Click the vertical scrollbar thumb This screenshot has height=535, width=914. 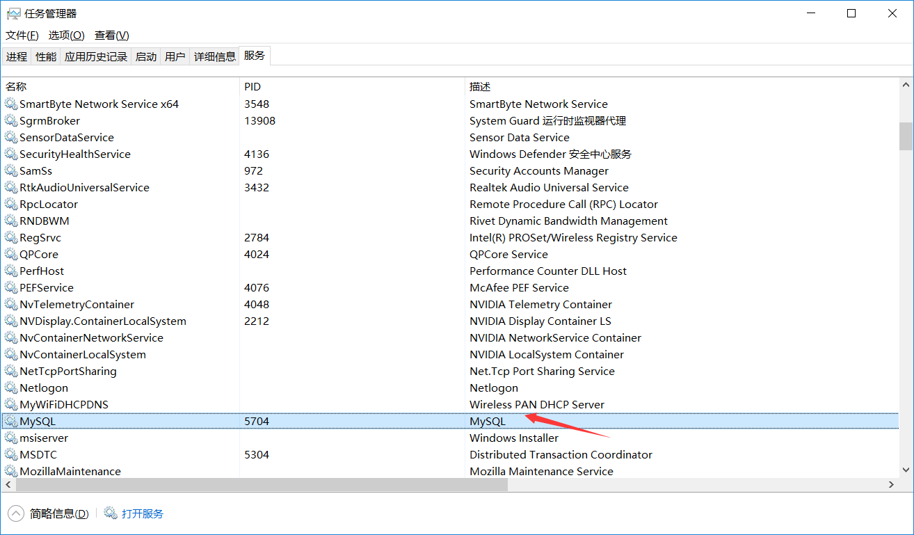click(906, 136)
